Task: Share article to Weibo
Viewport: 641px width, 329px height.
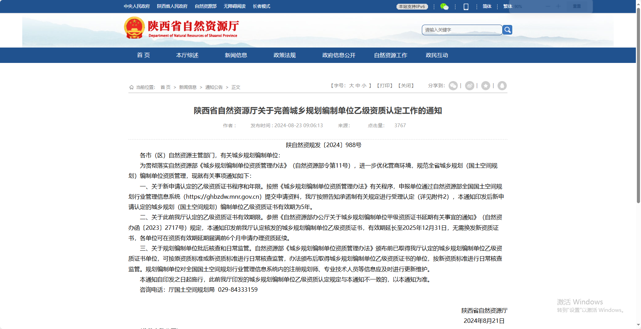Action: tap(469, 86)
